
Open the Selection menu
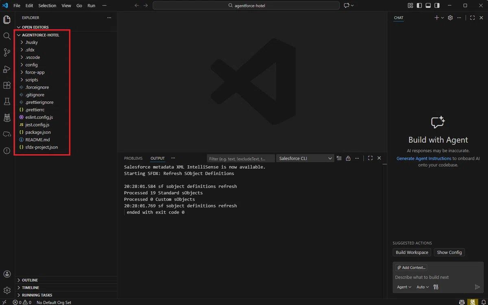pyautogui.click(x=47, y=6)
